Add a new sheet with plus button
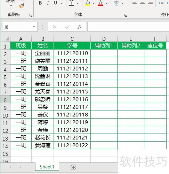Screen dimensions: 169x174 (73, 167)
